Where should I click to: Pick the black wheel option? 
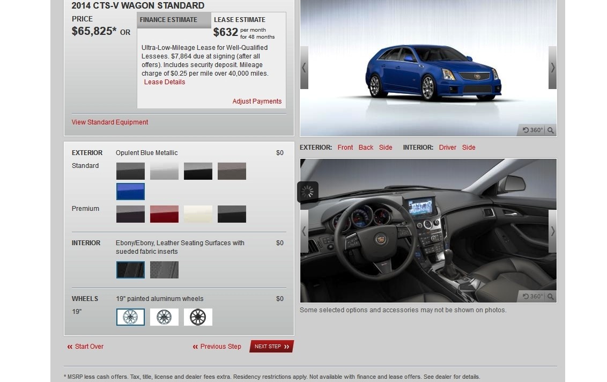pos(198,317)
